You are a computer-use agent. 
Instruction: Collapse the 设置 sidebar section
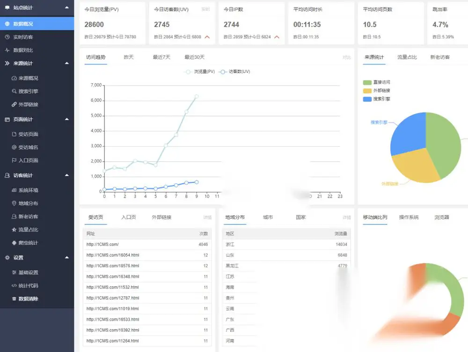tap(67, 258)
